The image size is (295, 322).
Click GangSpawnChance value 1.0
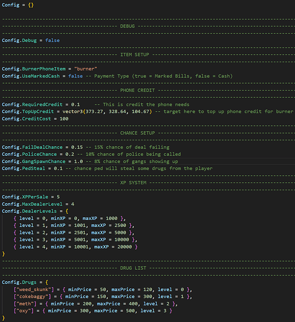(x=79, y=162)
